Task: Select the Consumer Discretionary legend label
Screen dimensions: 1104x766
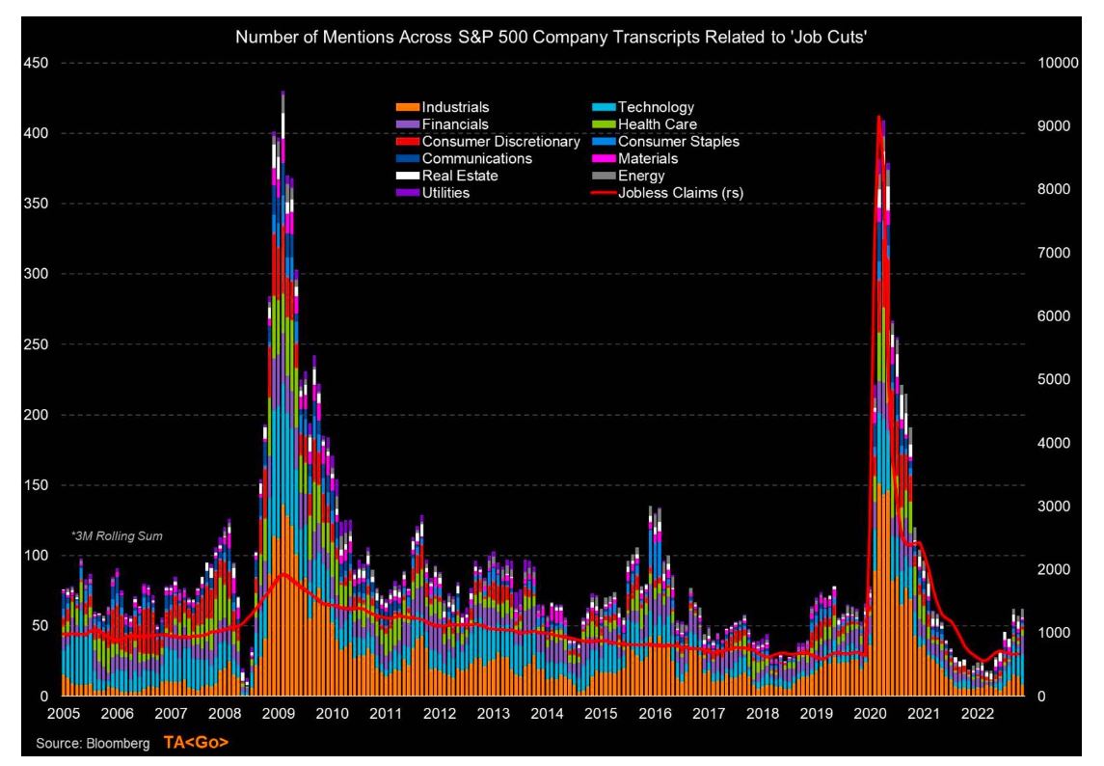Action: click(501, 142)
